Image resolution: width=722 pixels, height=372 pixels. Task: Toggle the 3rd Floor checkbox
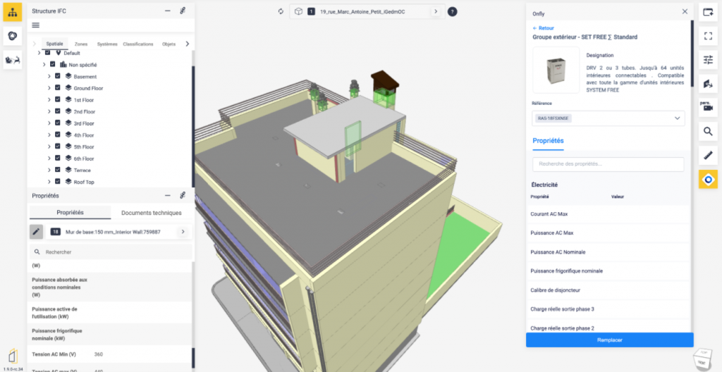point(58,123)
